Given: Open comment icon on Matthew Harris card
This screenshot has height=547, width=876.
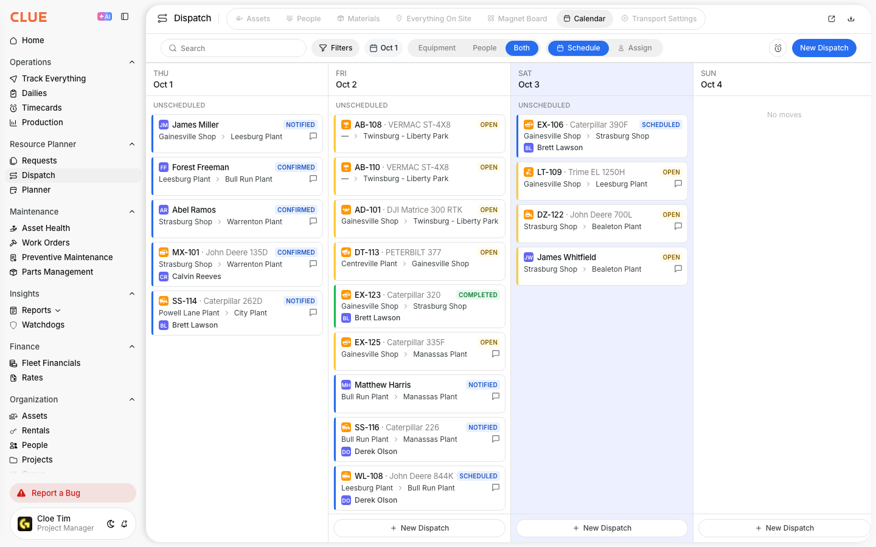Looking at the screenshot, I should (496, 396).
